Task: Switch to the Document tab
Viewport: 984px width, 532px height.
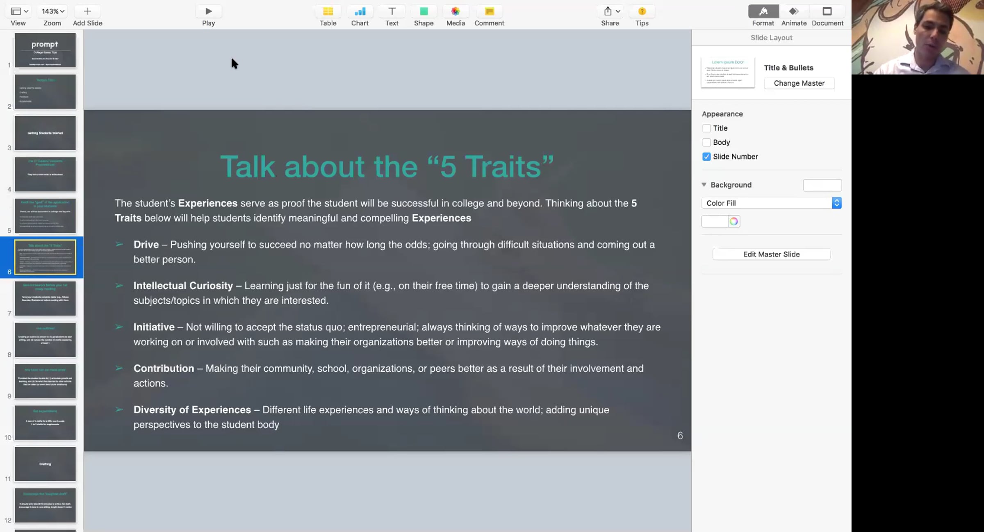Action: (x=827, y=11)
